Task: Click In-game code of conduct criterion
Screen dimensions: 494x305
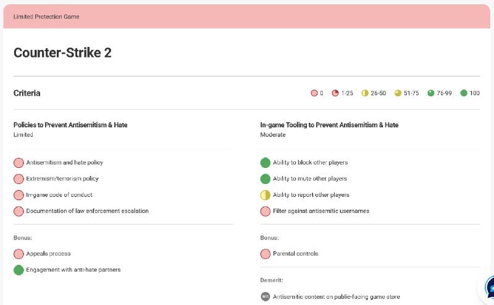Action: point(59,194)
